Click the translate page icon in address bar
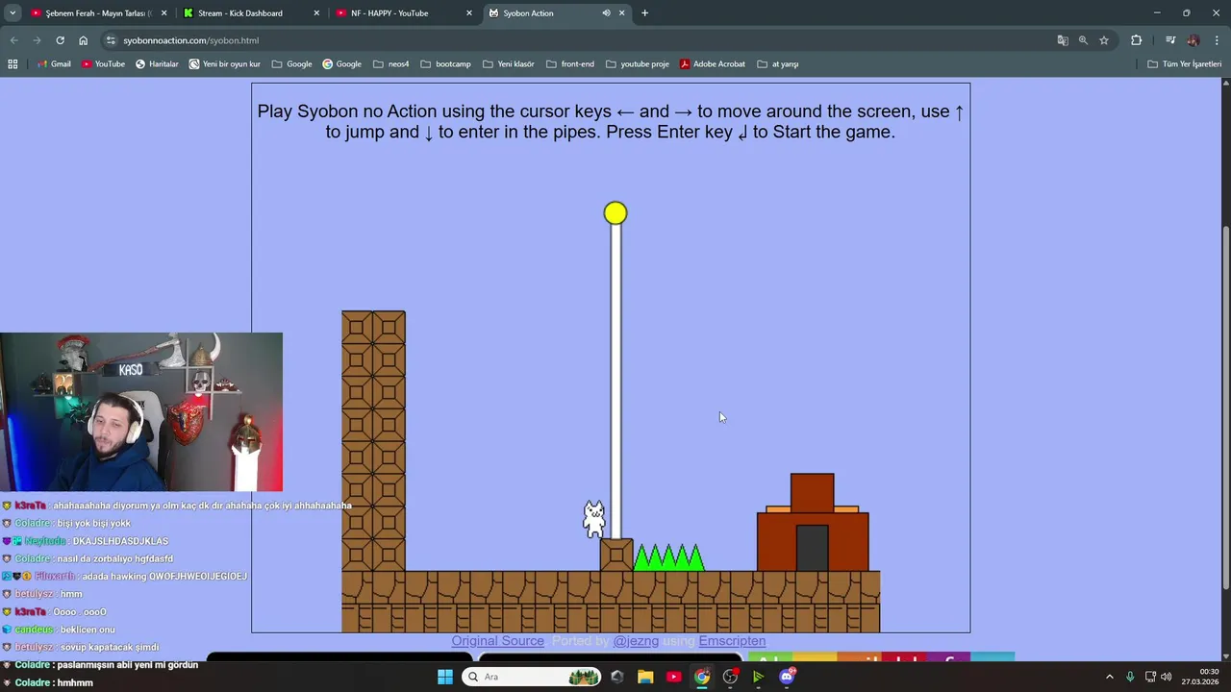This screenshot has width=1231, height=692. (x=1063, y=40)
